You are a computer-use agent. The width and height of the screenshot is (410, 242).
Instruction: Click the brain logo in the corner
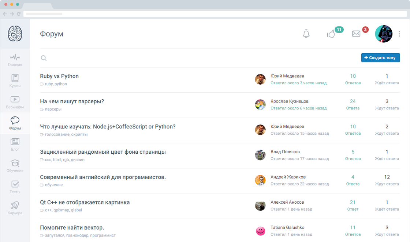[x=15, y=34]
